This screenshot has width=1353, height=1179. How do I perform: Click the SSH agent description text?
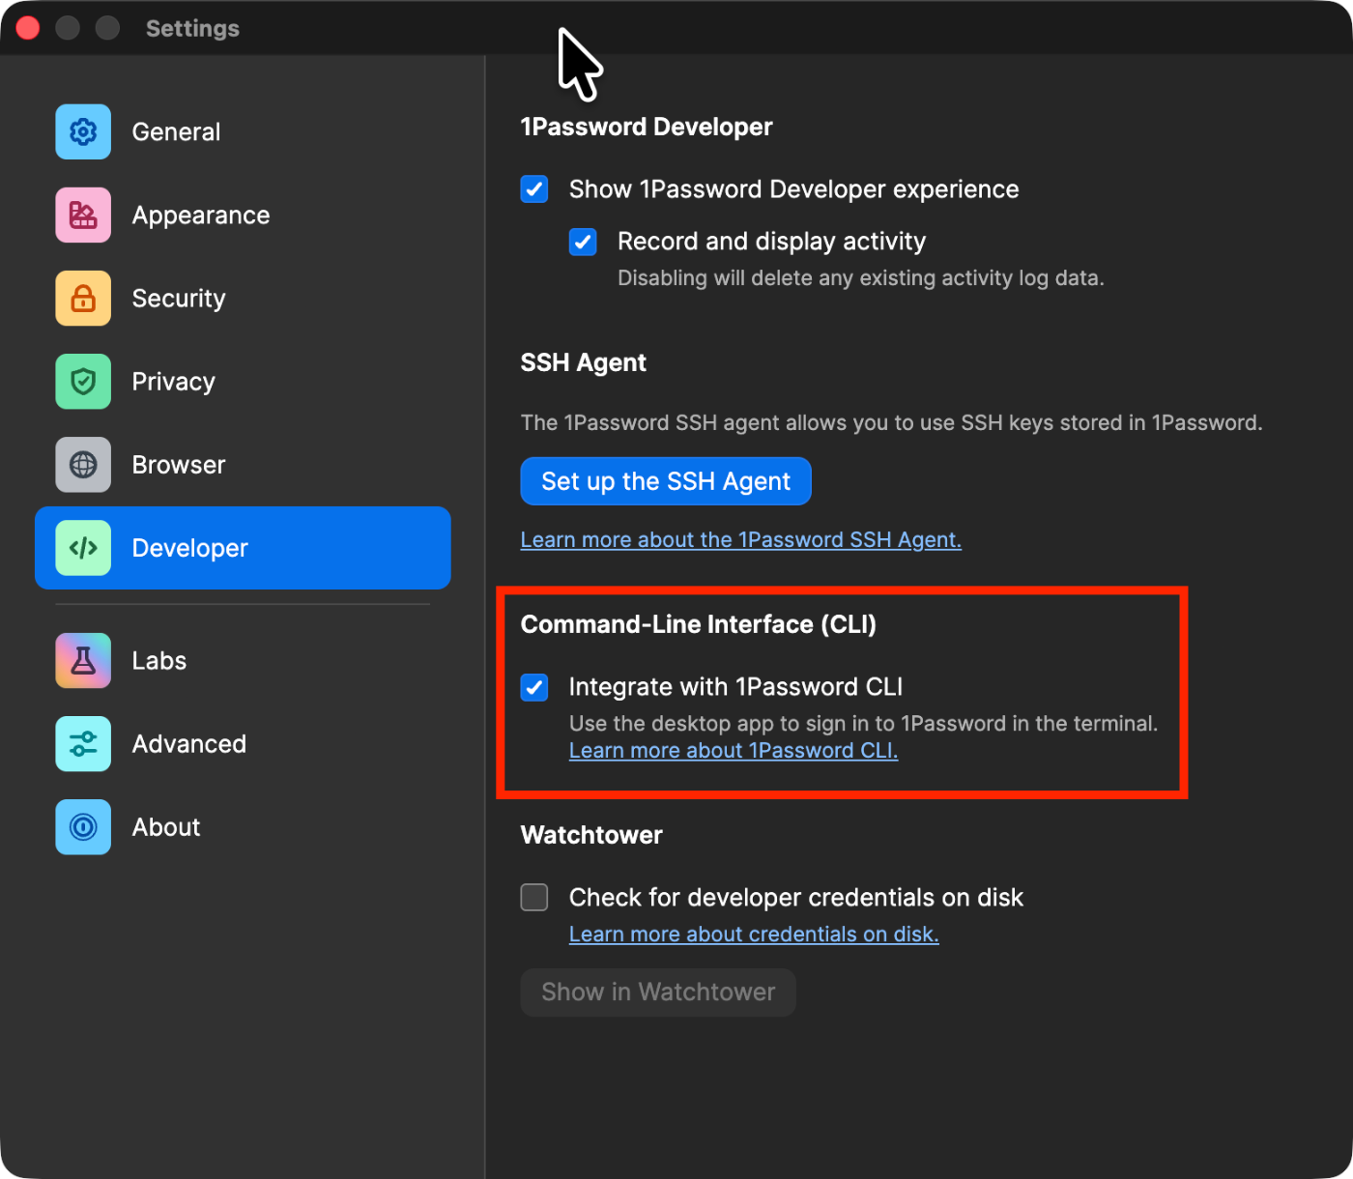(x=892, y=422)
